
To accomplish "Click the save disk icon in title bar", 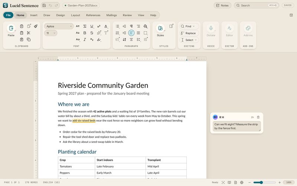I will pyautogui.click(x=44, y=5).
